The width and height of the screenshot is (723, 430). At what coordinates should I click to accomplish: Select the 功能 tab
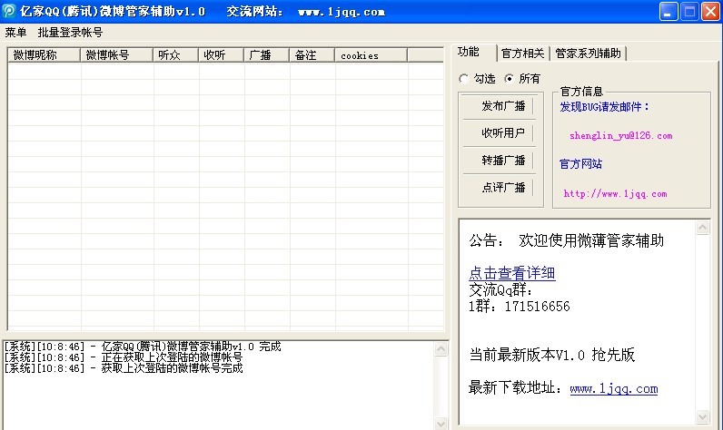[x=469, y=53]
